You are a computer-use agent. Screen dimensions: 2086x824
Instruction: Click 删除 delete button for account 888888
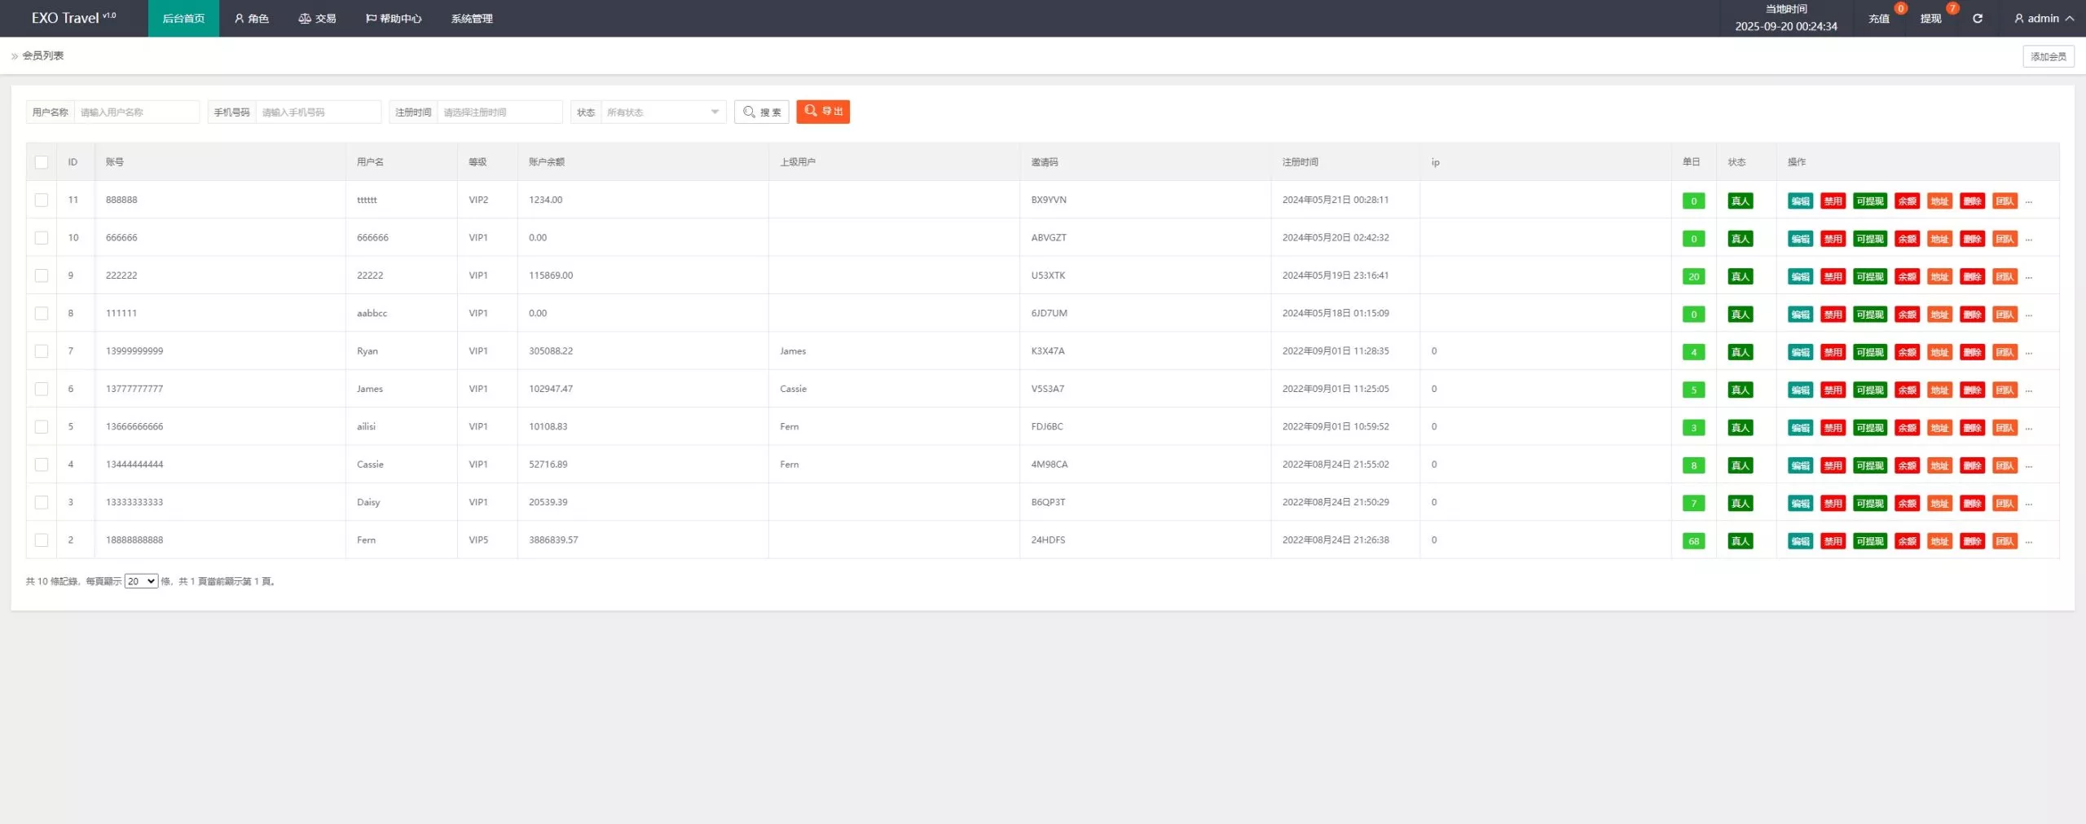pos(1972,201)
